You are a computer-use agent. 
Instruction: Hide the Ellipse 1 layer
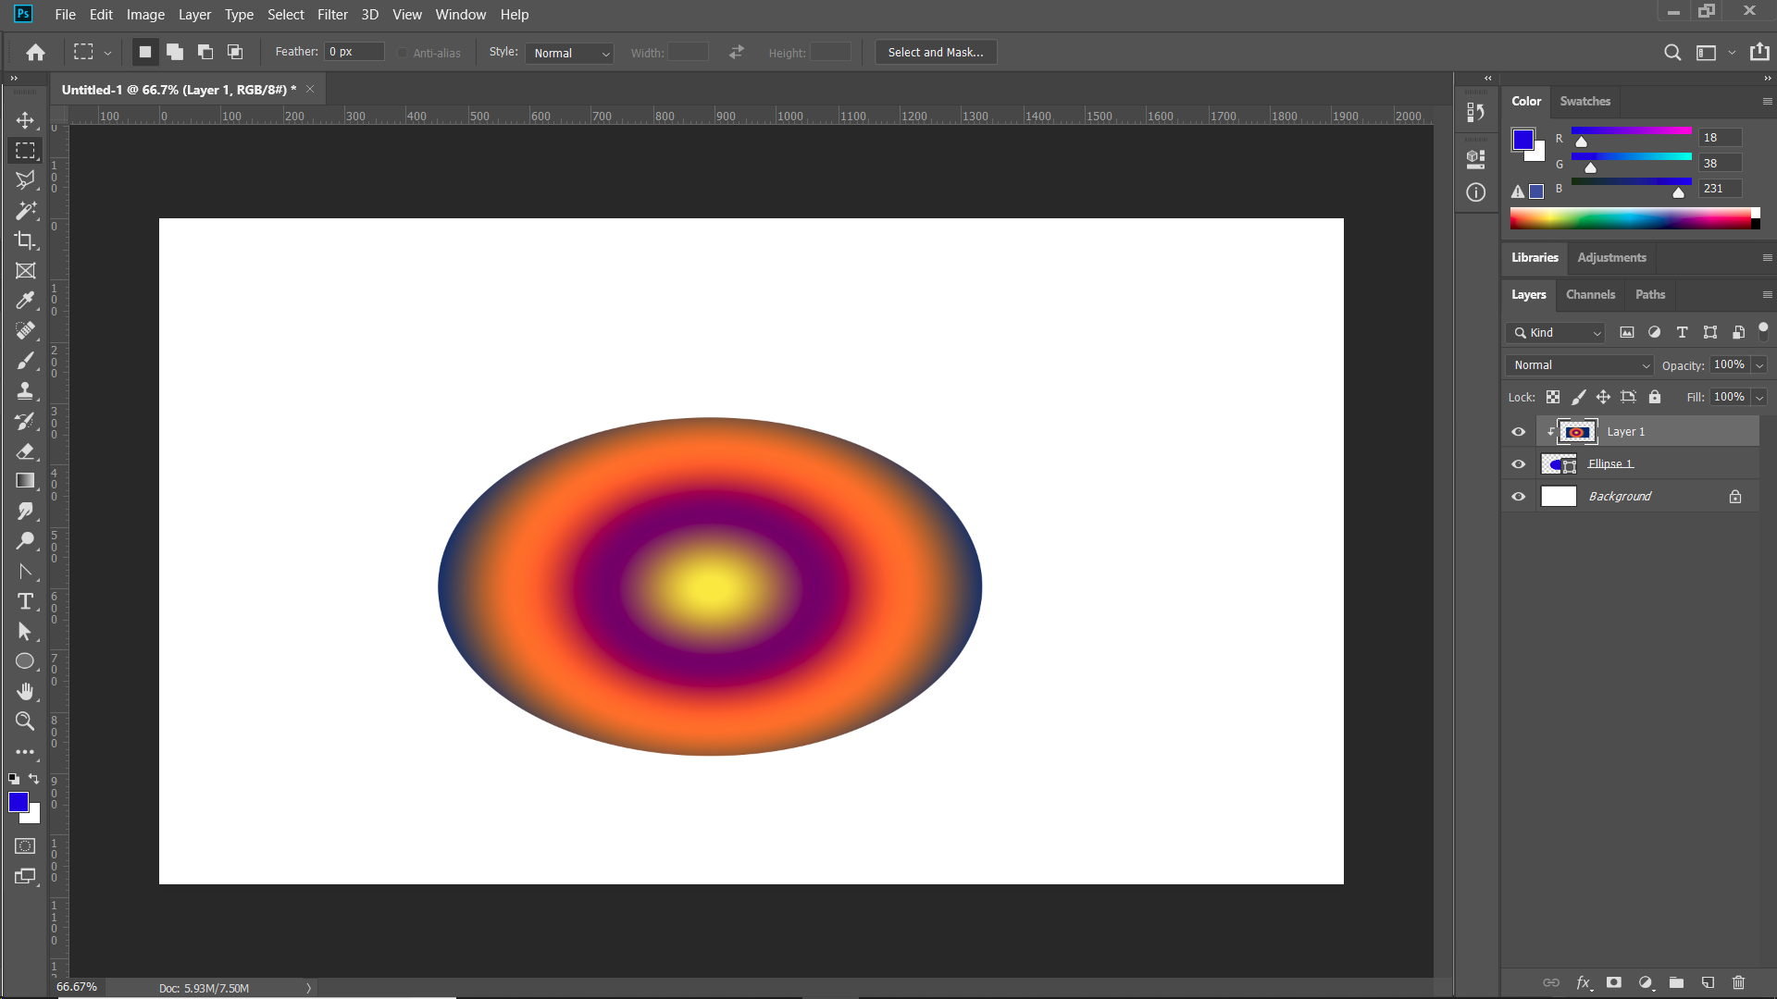coord(1518,463)
